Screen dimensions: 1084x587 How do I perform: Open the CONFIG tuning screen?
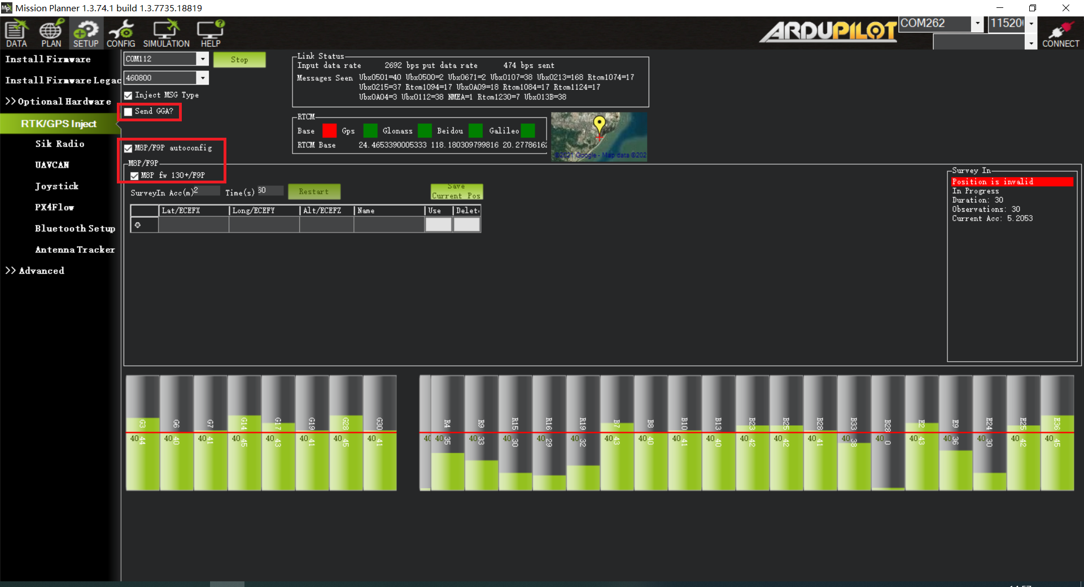121,33
